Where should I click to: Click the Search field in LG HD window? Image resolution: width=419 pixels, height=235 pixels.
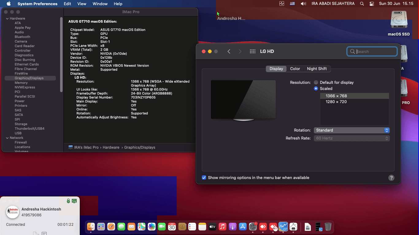[x=372, y=51]
